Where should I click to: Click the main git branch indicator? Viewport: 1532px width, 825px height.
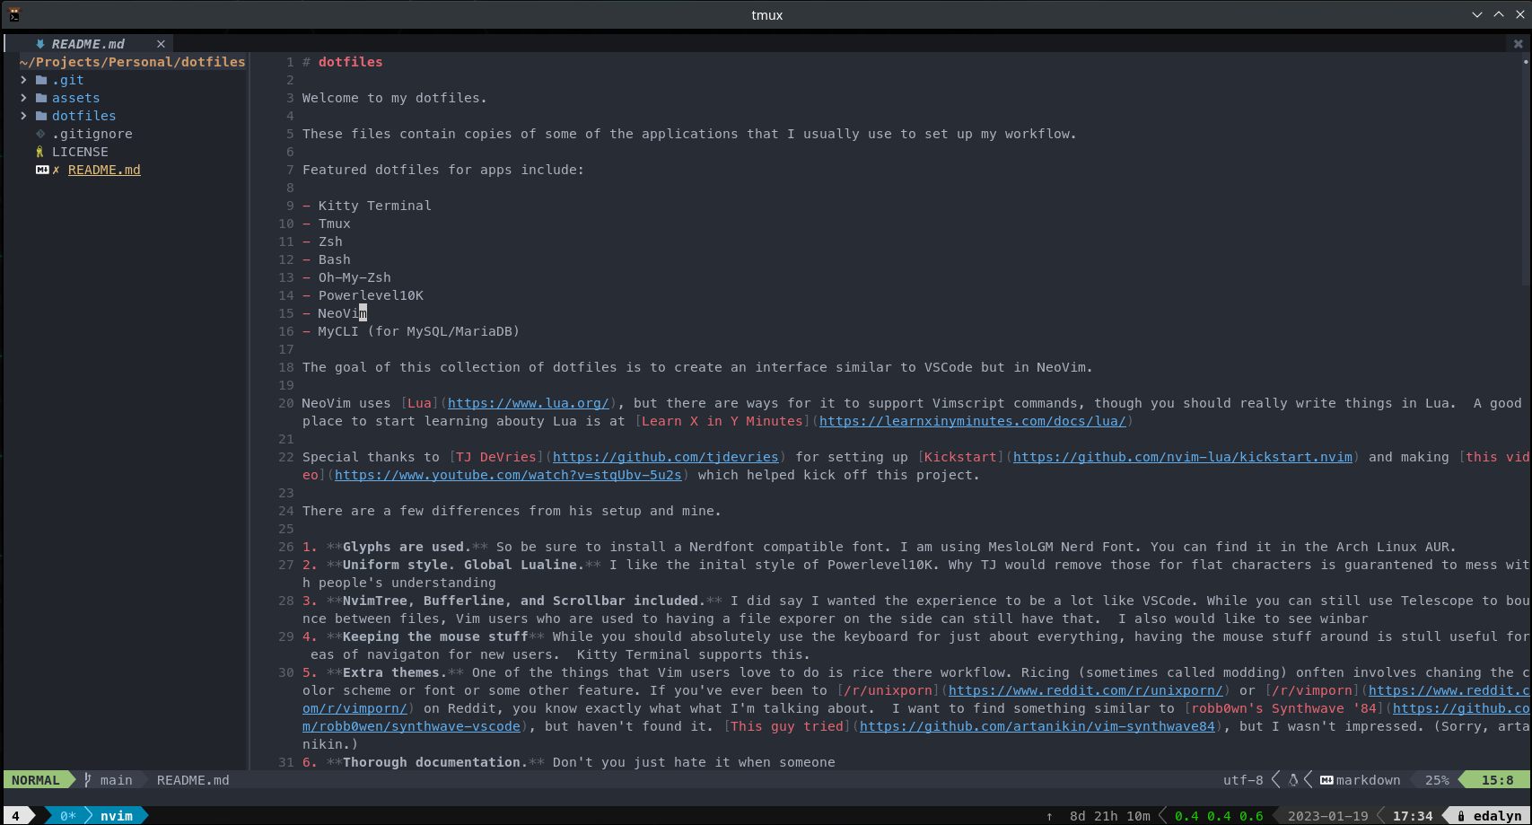[x=117, y=780]
